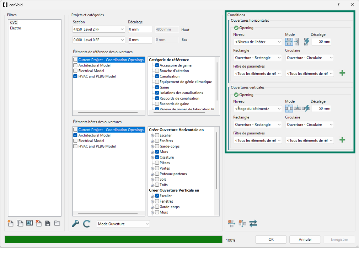Check Raccords de gaine category

157,104
